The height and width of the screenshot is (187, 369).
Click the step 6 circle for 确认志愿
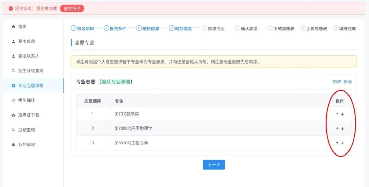[237, 28]
